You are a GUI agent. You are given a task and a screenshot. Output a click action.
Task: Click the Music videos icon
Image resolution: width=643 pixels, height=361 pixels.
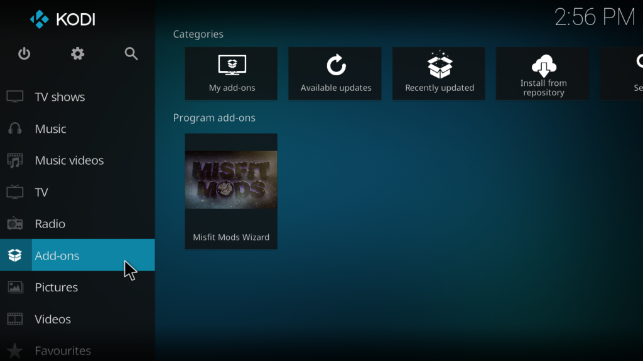(x=15, y=160)
